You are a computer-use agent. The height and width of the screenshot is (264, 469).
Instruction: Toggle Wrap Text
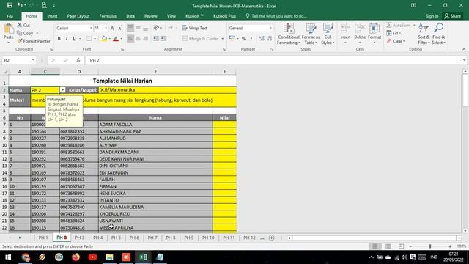(195, 28)
